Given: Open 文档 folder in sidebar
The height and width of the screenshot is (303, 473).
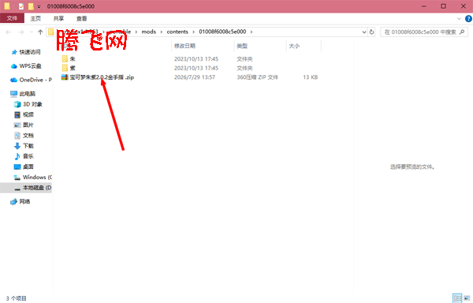Looking at the screenshot, I should (x=24, y=136).
